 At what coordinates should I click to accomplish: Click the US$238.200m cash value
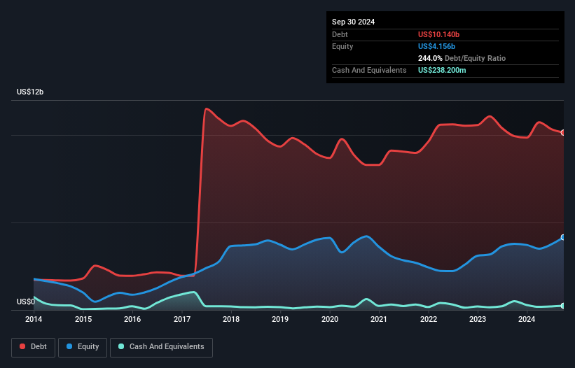pos(442,70)
